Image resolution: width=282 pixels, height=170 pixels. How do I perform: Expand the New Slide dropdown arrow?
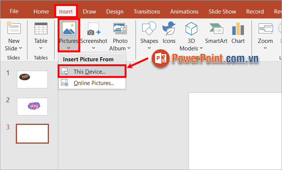click(x=20, y=48)
